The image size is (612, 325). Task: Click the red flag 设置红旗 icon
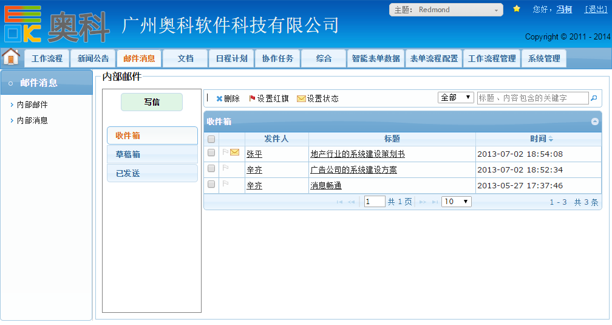coord(253,98)
